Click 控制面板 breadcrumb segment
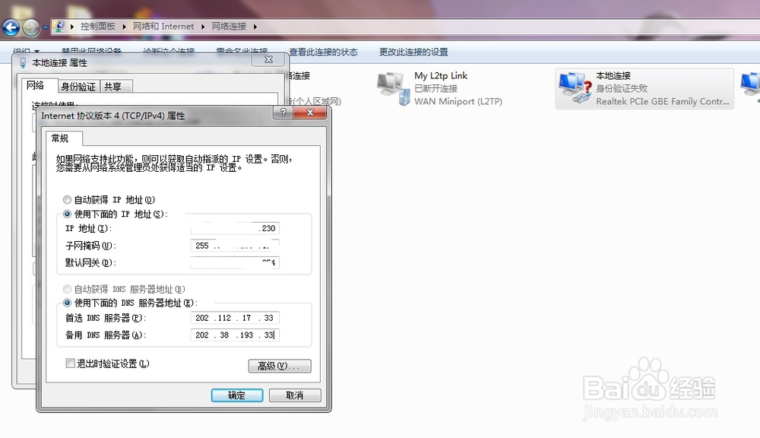 98,26
